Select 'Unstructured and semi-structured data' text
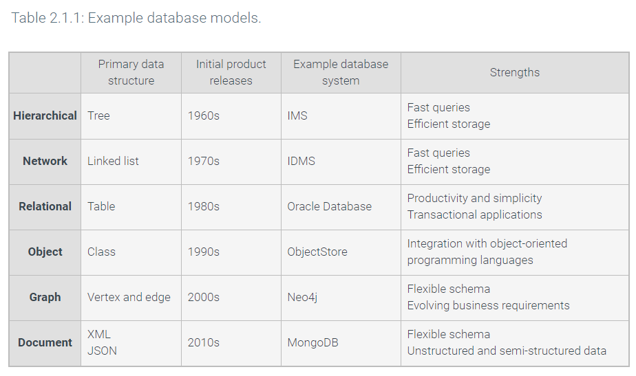 507,351
